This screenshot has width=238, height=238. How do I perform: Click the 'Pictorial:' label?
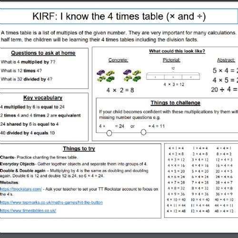coord(171,60)
